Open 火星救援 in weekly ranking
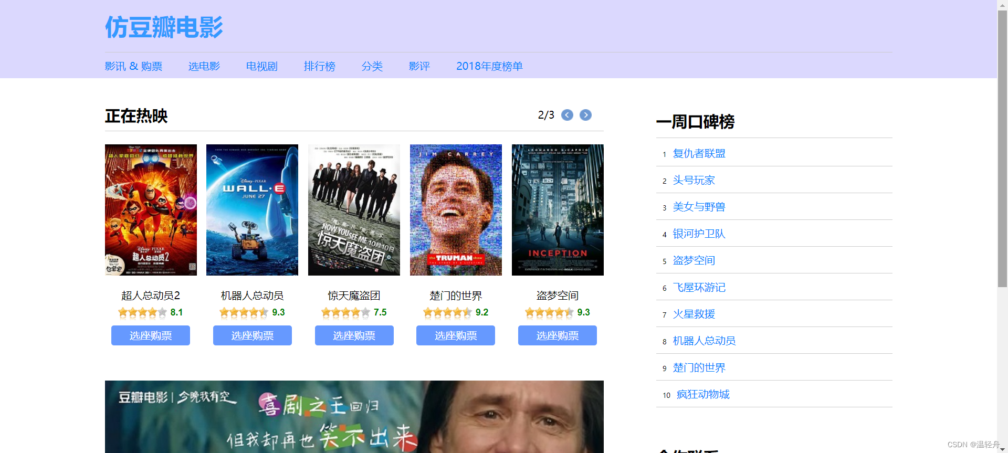 (694, 314)
